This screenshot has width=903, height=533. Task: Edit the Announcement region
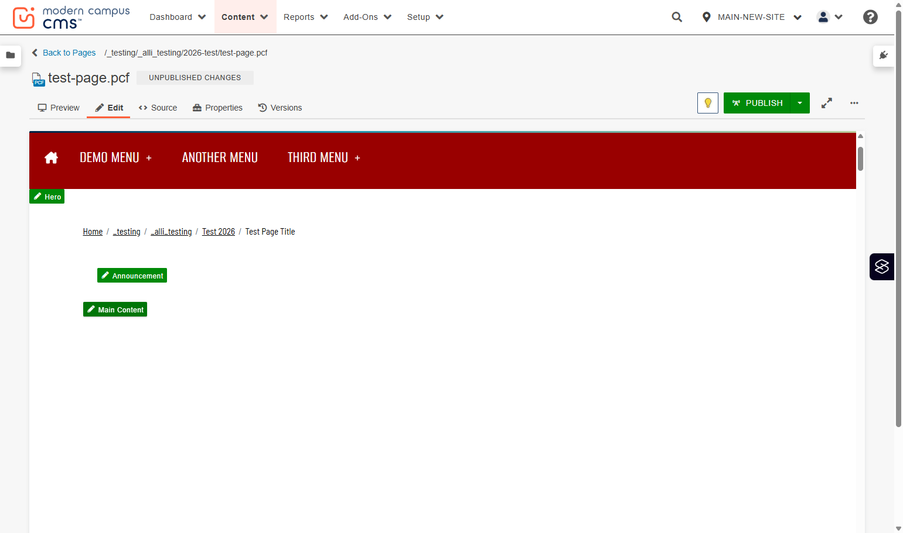coord(132,276)
